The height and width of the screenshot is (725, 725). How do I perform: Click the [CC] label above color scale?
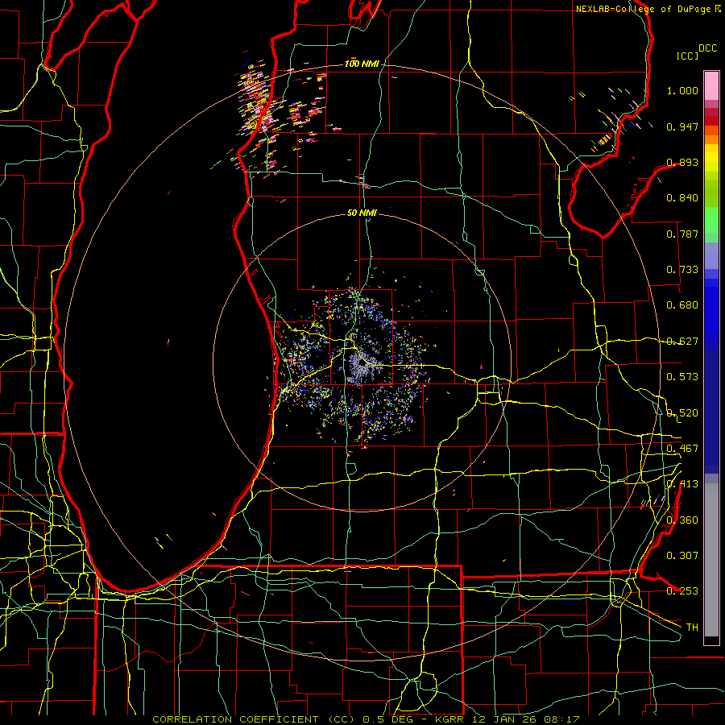(x=688, y=56)
